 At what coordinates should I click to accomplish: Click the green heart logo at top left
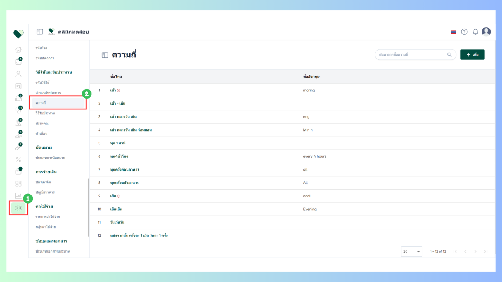[18, 34]
